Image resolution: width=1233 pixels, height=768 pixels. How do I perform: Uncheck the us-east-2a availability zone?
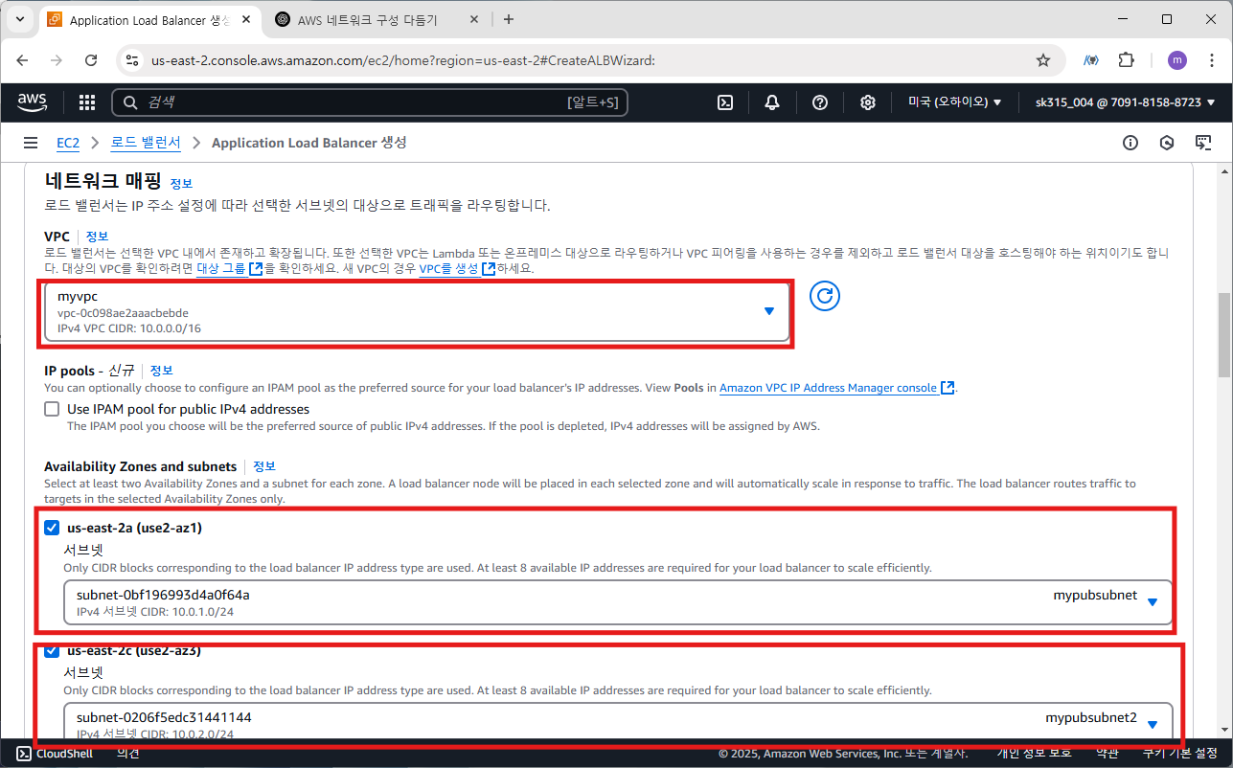point(52,528)
